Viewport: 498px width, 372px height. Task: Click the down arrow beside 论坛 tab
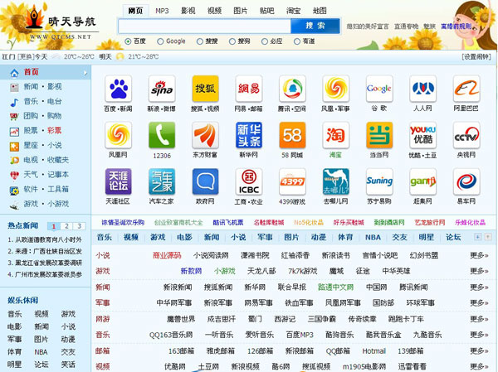pos(478,237)
